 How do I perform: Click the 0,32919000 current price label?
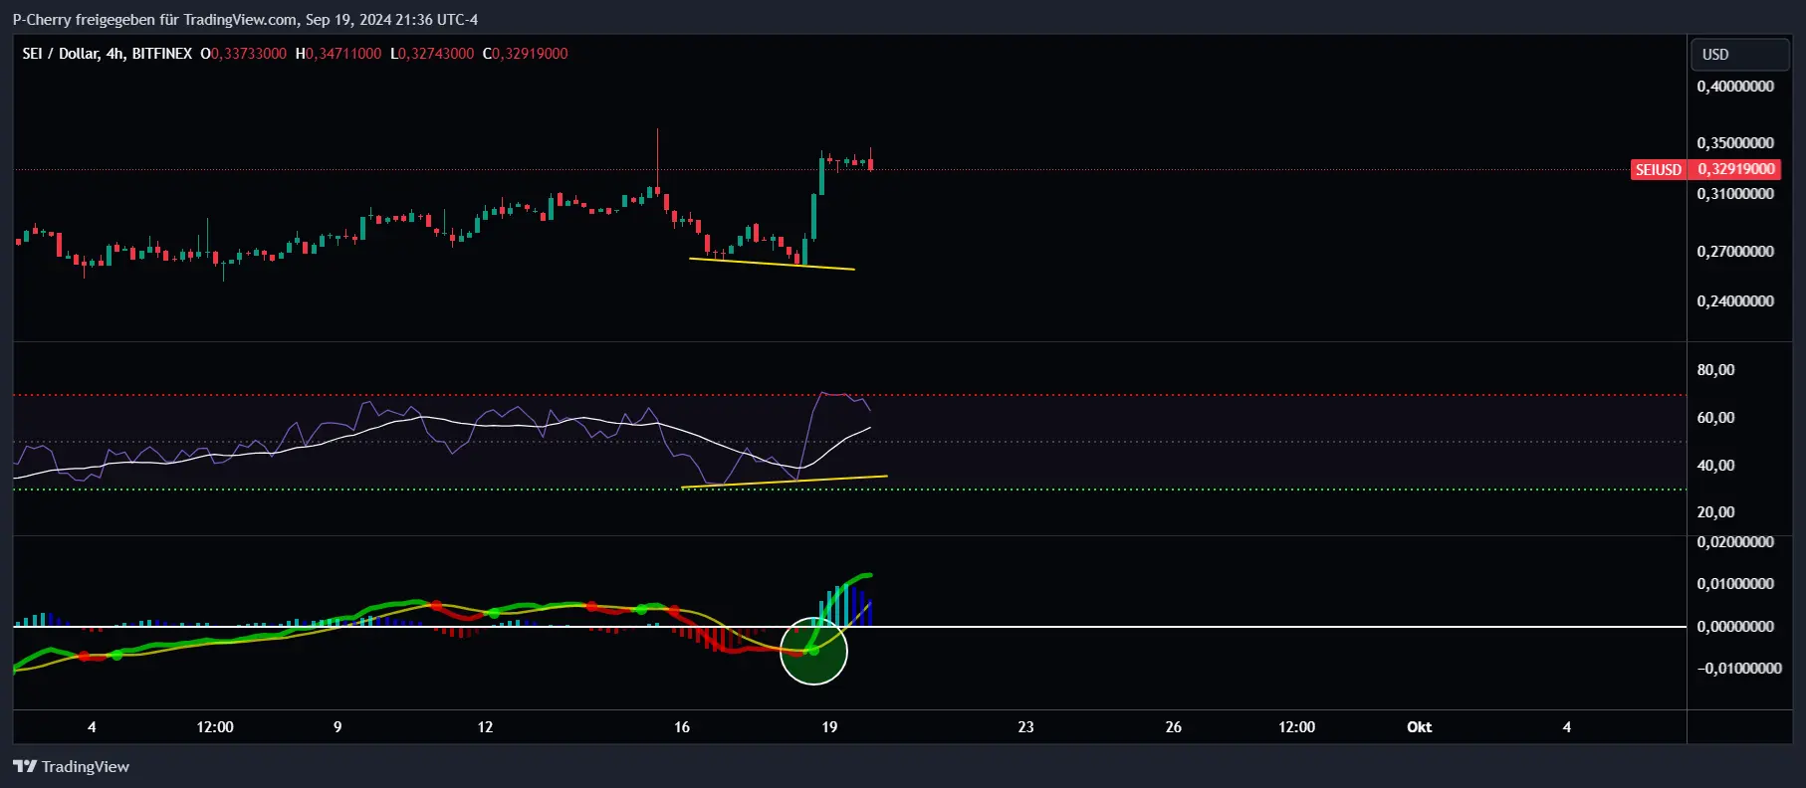[x=1736, y=169]
